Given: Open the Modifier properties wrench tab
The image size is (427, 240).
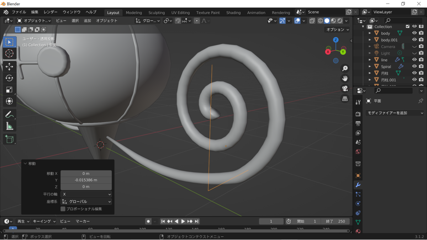Looking at the screenshot, I should point(358,185).
